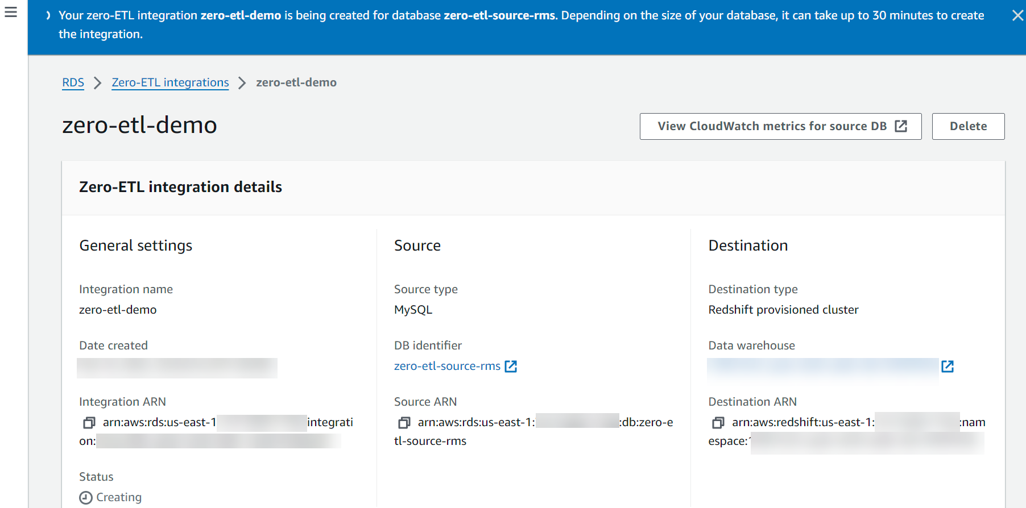Go to RDS breadcrumb link
This screenshot has width=1026, height=508.
coord(73,82)
